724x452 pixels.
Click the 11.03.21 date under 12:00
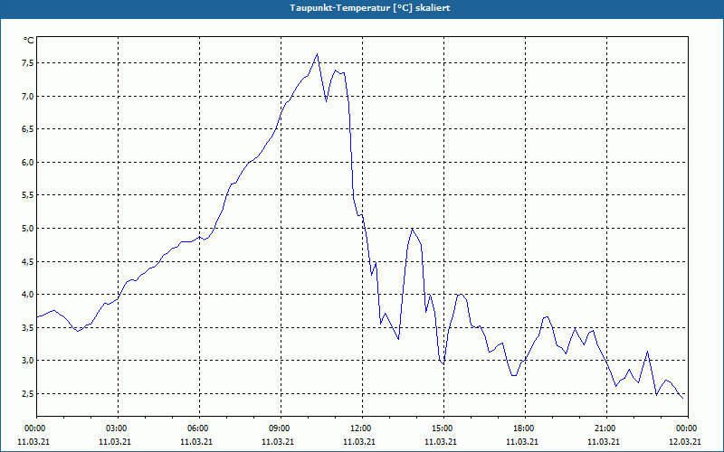tap(359, 442)
